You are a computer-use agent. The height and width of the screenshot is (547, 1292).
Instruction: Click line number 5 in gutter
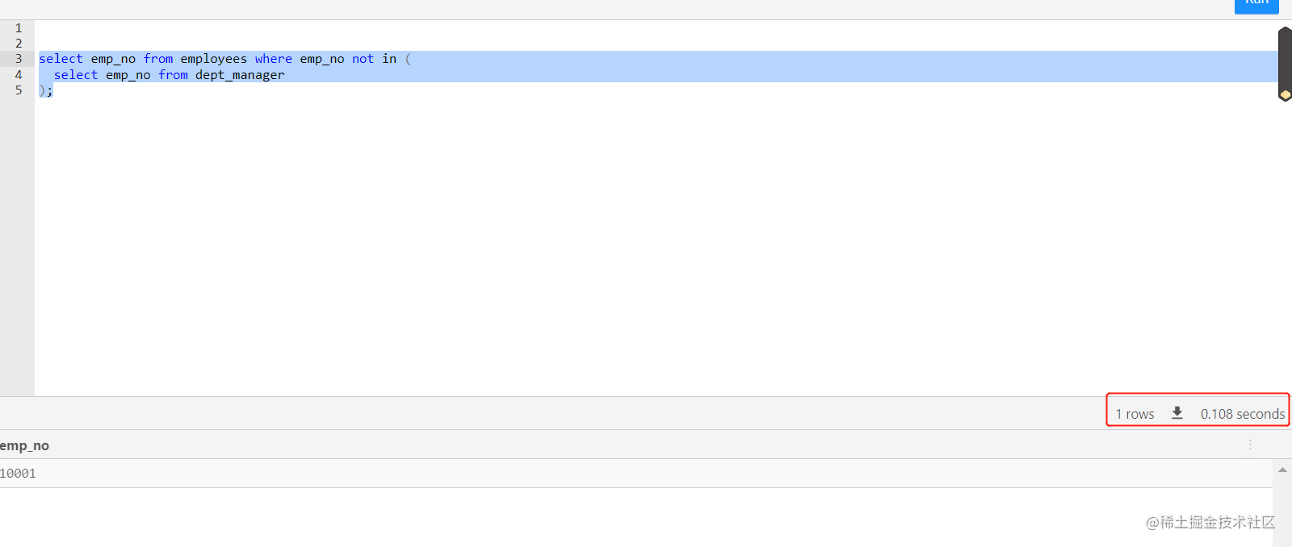tap(19, 90)
